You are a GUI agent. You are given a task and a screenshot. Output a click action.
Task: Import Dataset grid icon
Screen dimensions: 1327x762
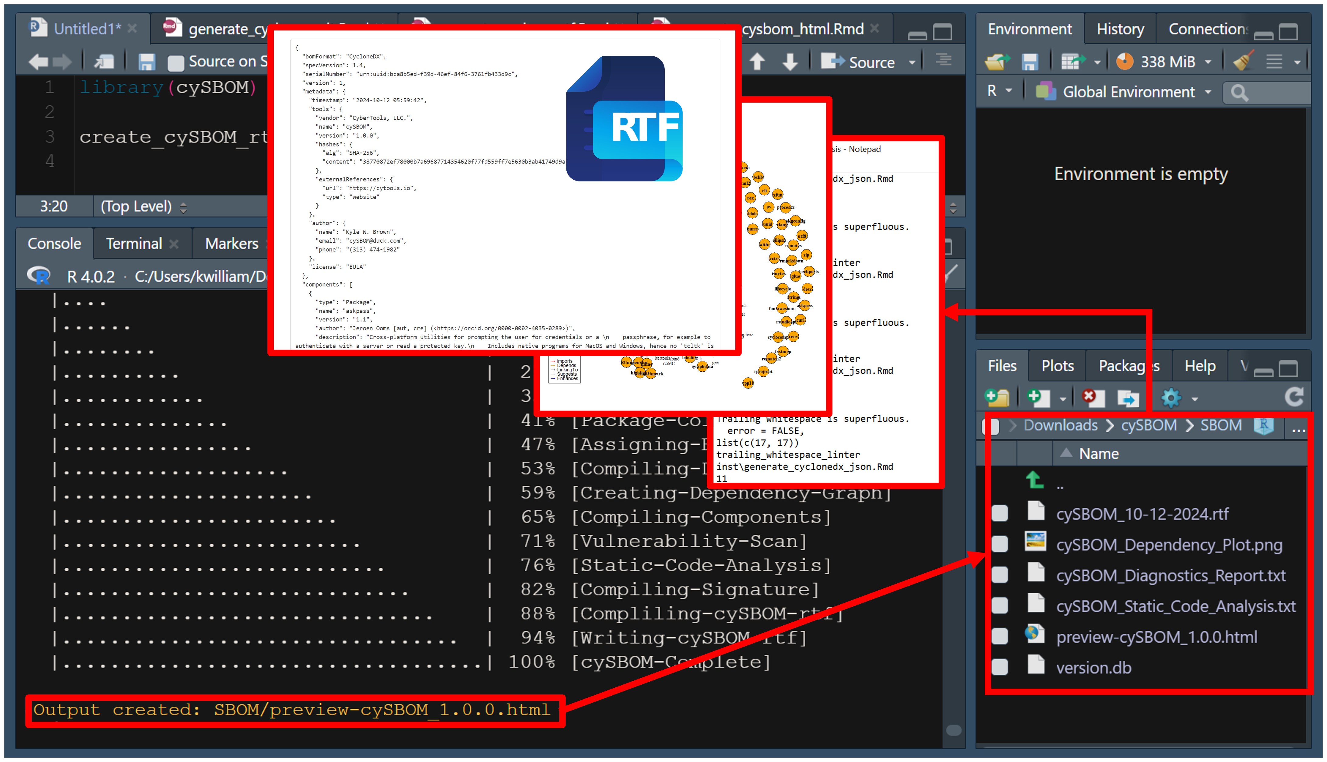click(1073, 62)
